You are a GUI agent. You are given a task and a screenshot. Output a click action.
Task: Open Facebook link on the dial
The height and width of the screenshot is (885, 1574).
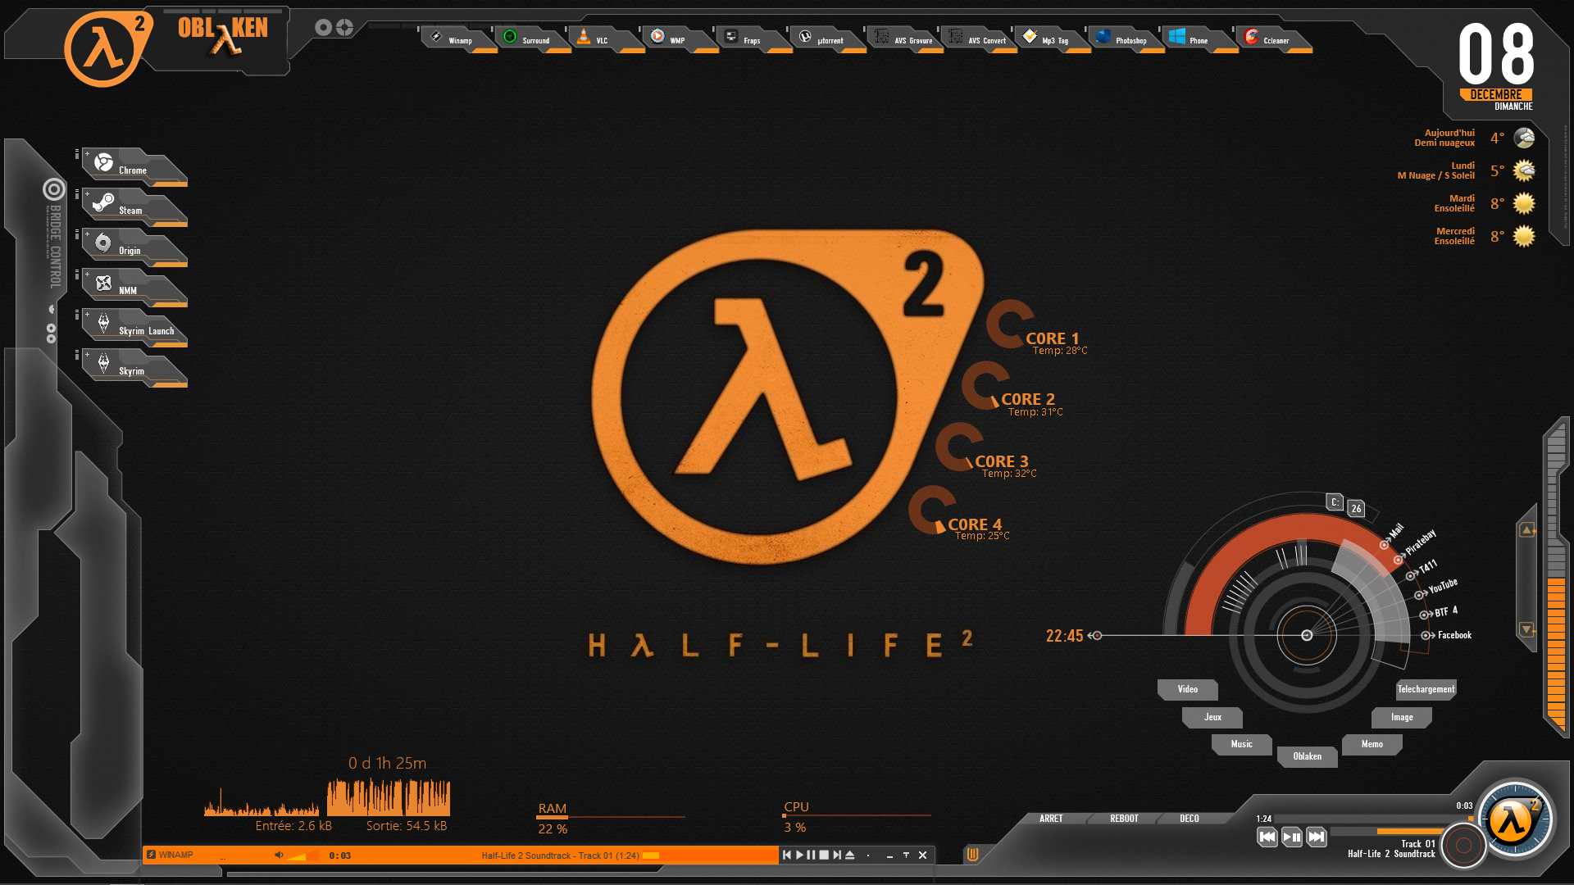(x=1446, y=635)
